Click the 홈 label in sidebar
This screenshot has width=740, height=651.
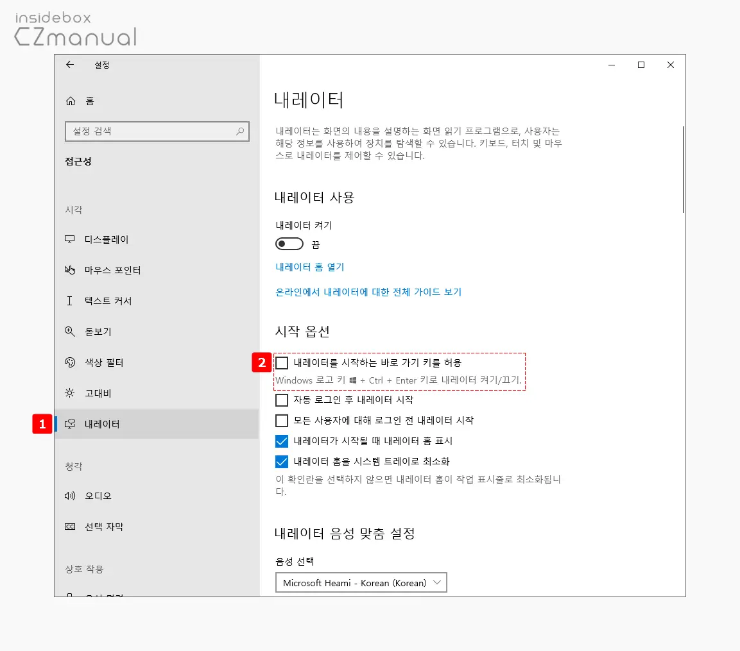(x=90, y=101)
